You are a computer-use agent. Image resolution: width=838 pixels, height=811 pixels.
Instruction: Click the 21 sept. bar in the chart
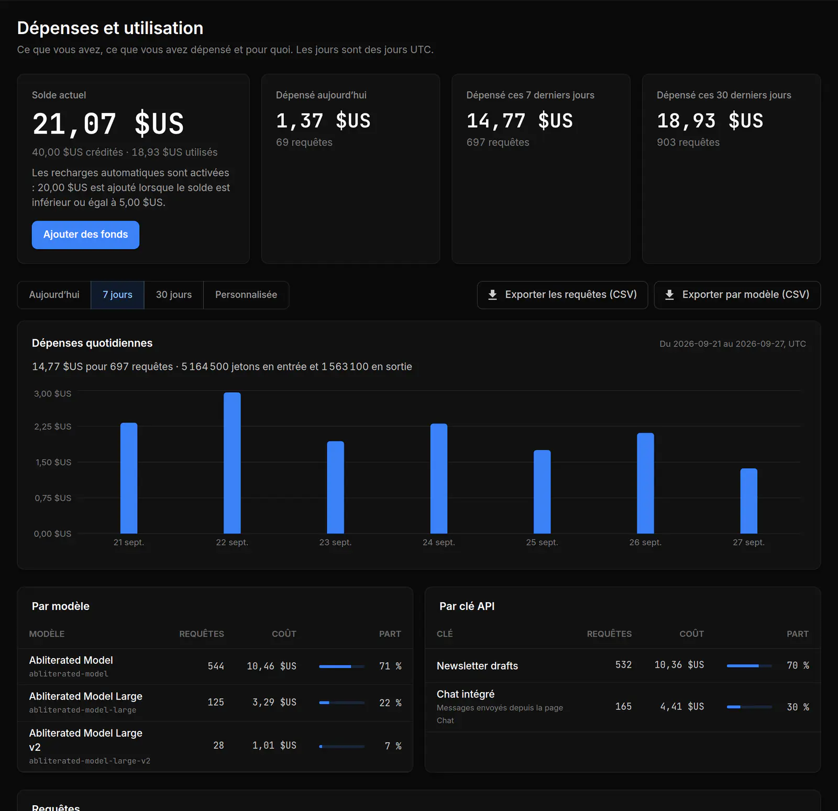click(129, 478)
